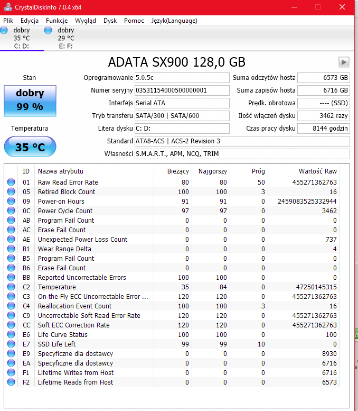Click status circle for Wear Range Delta
The width and height of the screenshot is (358, 411).
11,249
